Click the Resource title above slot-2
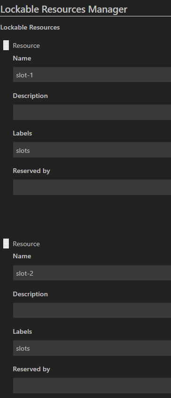 tap(26, 244)
